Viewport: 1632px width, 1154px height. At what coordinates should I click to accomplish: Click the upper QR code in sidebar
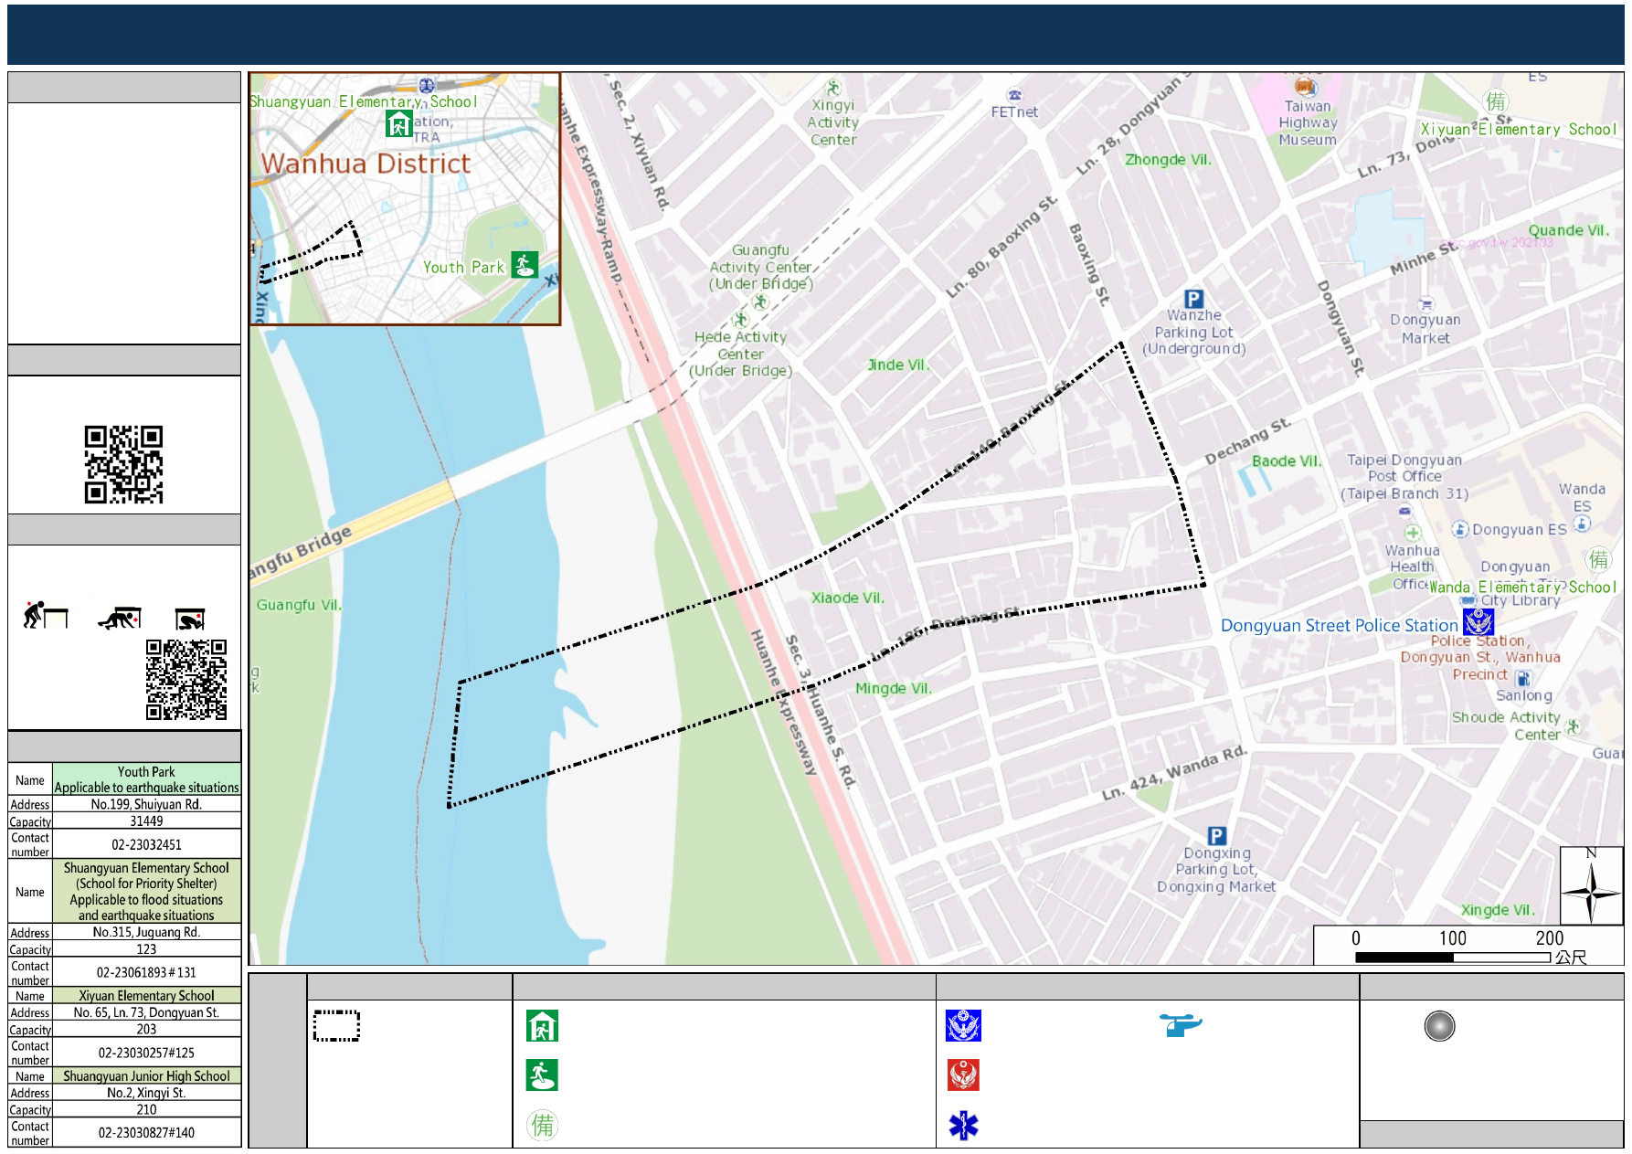pyautogui.click(x=123, y=464)
